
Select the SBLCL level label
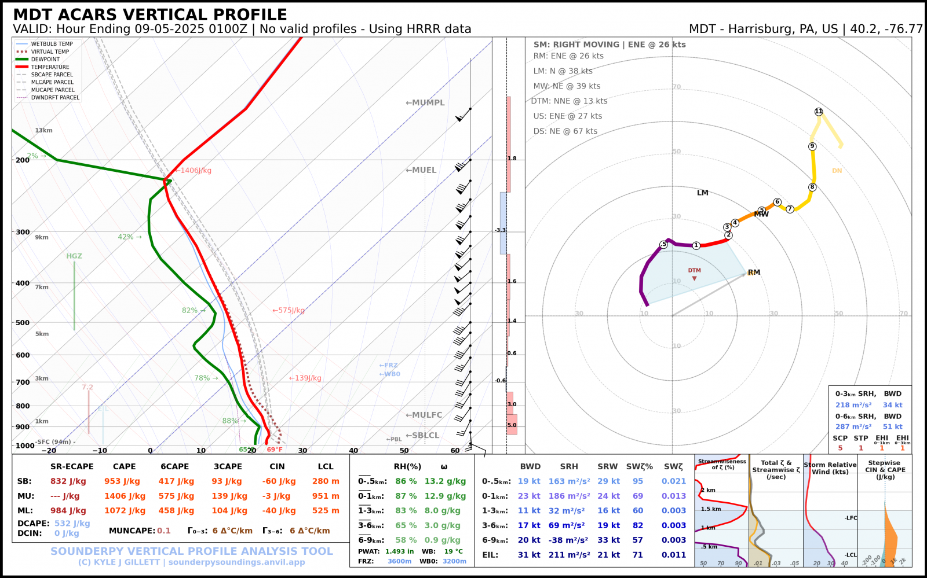point(422,436)
